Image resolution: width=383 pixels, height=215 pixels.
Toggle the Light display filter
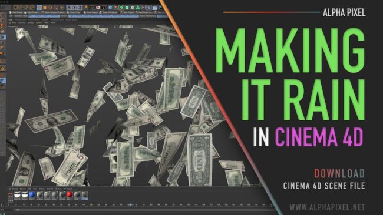coord(71,16)
